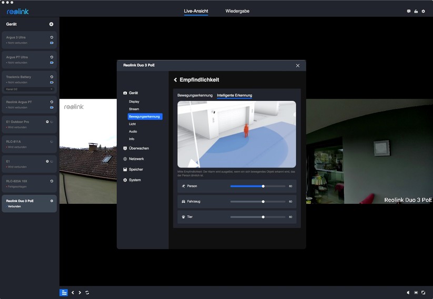Open the Kanal 0/2 dropdown
Image resolution: width=433 pixels, height=299 pixels.
click(x=29, y=89)
